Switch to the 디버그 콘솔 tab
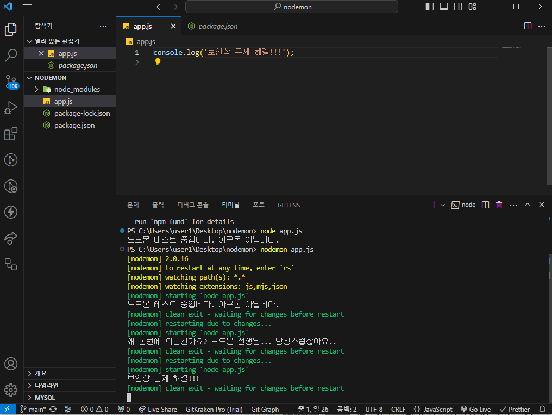The image size is (552, 415). (x=193, y=205)
